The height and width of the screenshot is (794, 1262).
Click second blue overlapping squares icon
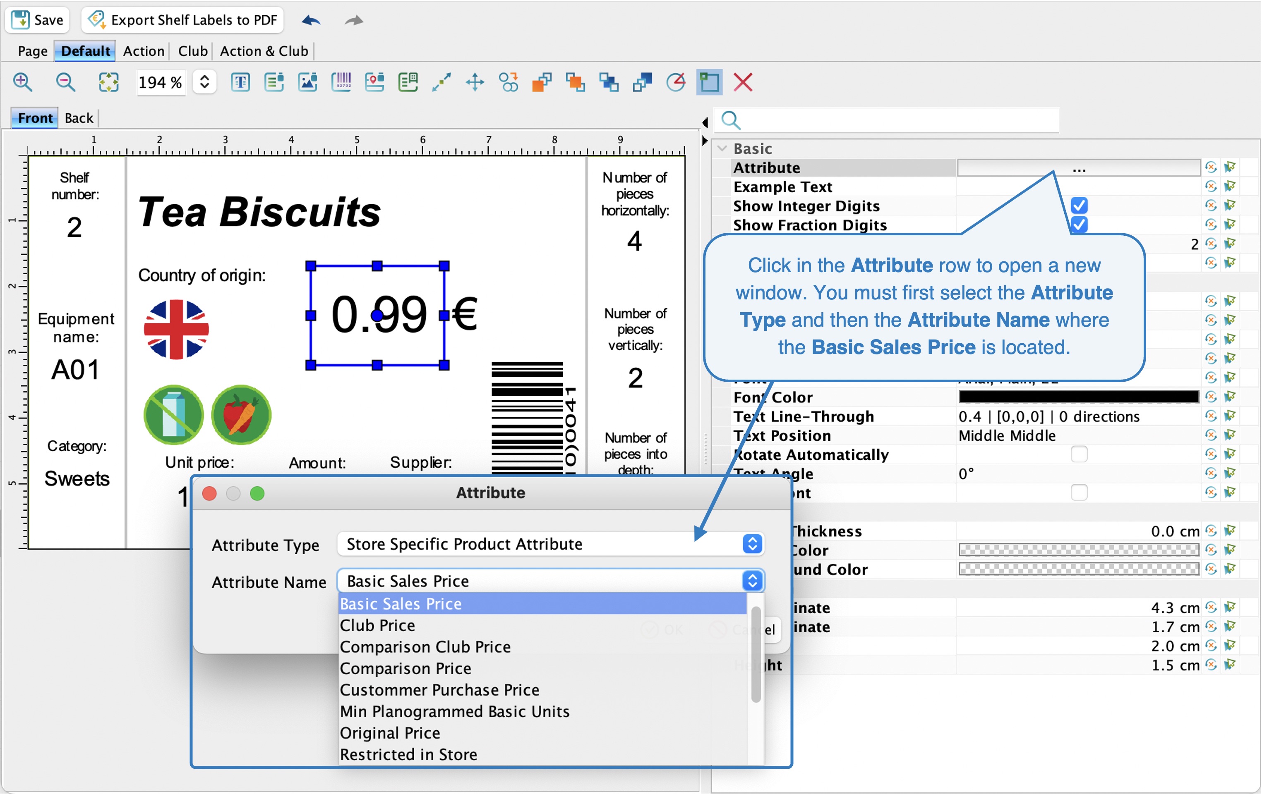642,82
